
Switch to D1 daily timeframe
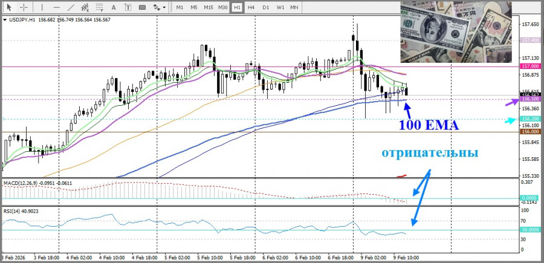point(266,7)
